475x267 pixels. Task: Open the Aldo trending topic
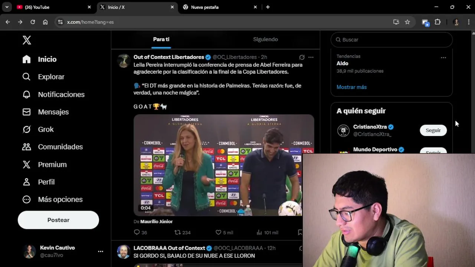point(343,63)
